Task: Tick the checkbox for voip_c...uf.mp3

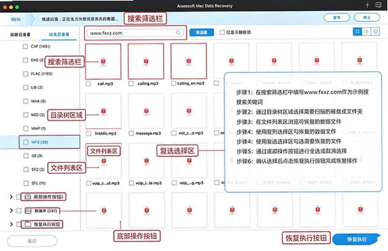Action: pyautogui.click(x=89, y=183)
